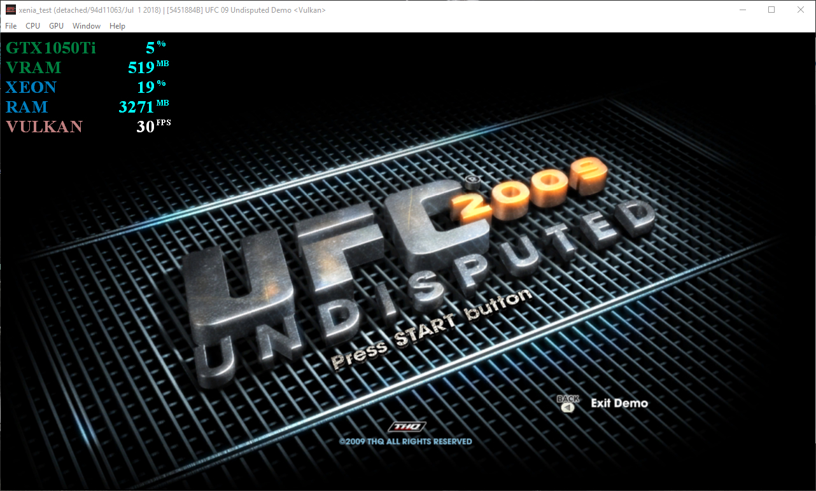Open the GPU menu

click(56, 26)
